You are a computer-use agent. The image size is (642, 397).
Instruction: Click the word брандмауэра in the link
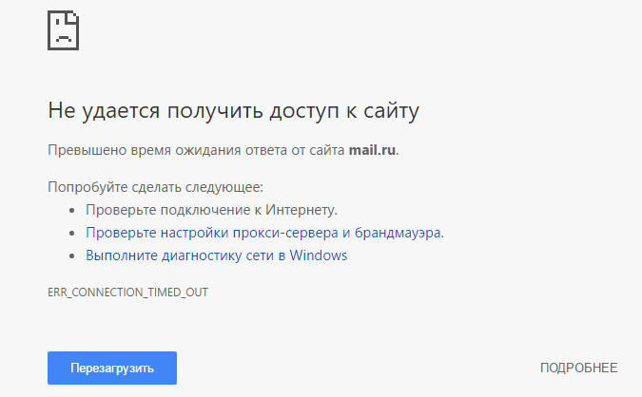coord(399,233)
